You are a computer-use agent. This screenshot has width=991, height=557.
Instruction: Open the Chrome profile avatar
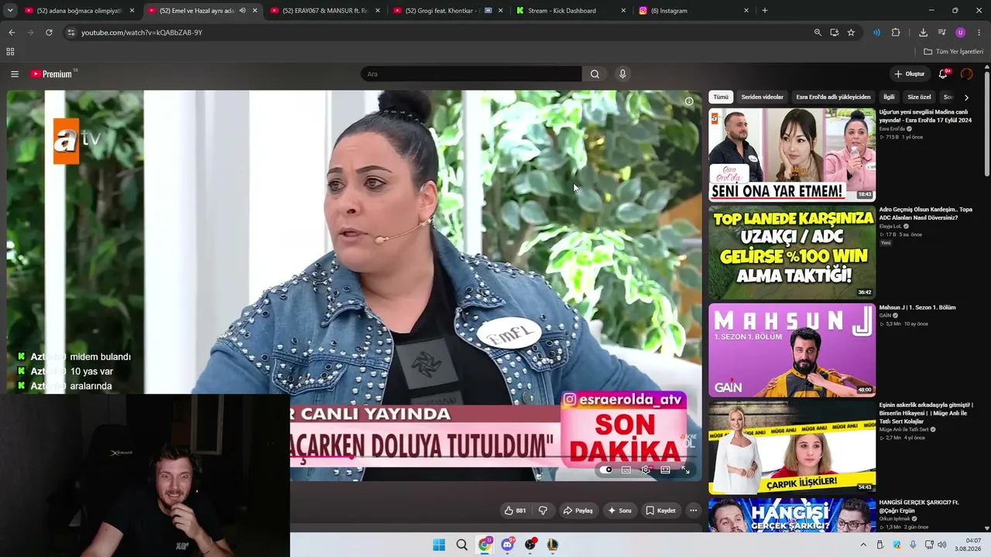click(x=961, y=32)
